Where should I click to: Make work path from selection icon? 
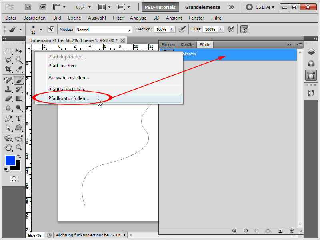pos(268,231)
